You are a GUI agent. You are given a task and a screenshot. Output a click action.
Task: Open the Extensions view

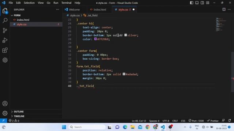point(5,50)
